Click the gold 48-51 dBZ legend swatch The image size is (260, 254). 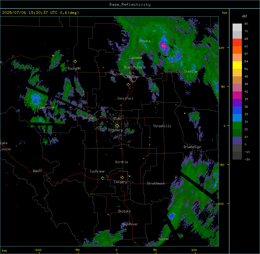[x=237, y=73]
